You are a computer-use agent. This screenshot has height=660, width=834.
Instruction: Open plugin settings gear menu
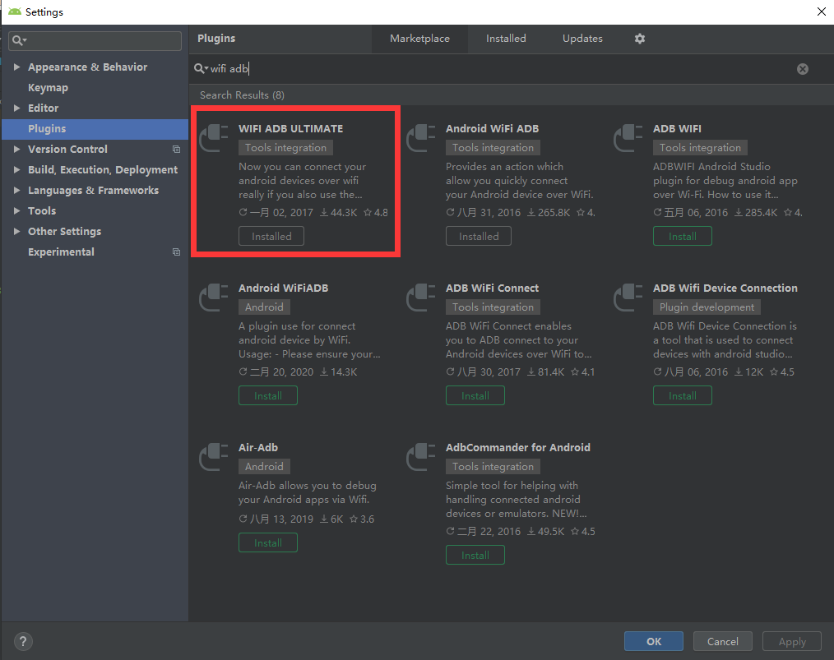(x=639, y=39)
